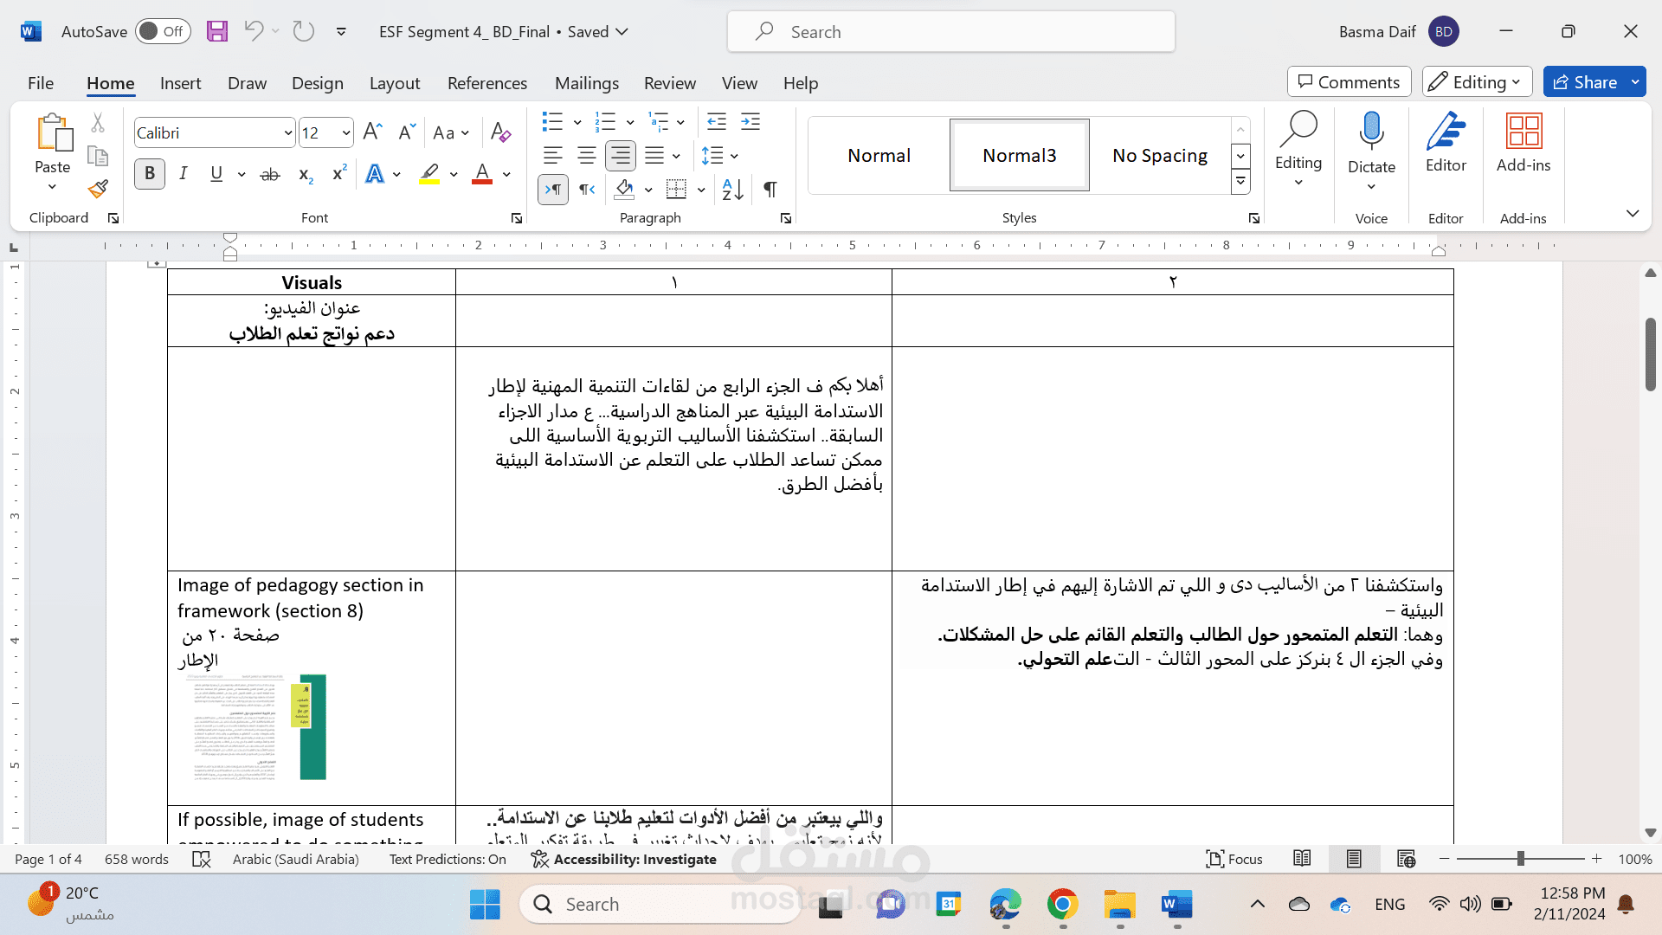Viewport: 1662px width, 935px height.
Task: Apply red font color
Action: click(482, 174)
